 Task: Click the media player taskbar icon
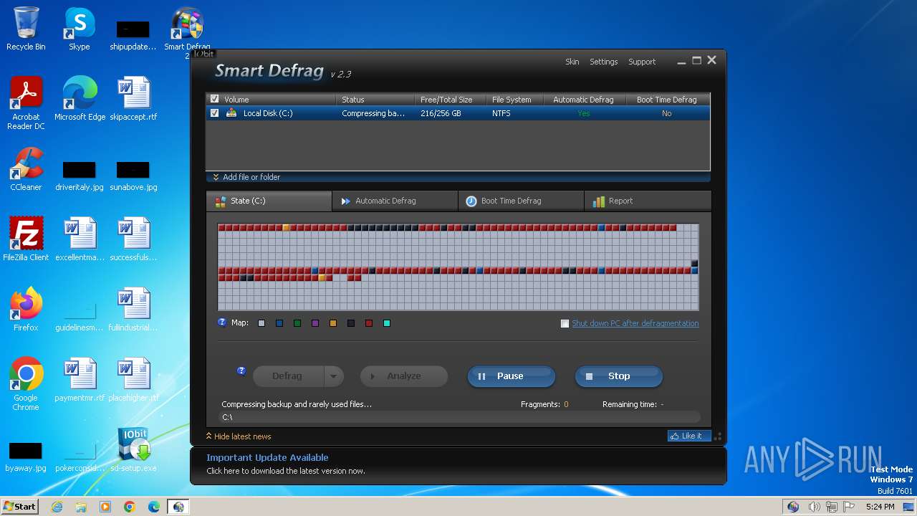(x=105, y=507)
